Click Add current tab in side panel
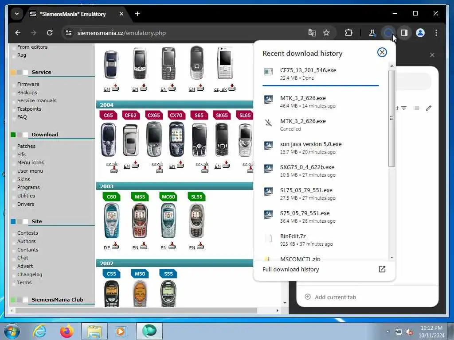 (330, 297)
